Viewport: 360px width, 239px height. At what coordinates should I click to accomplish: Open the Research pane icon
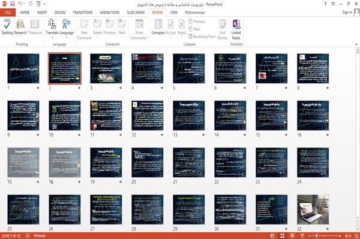pos(20,26)
